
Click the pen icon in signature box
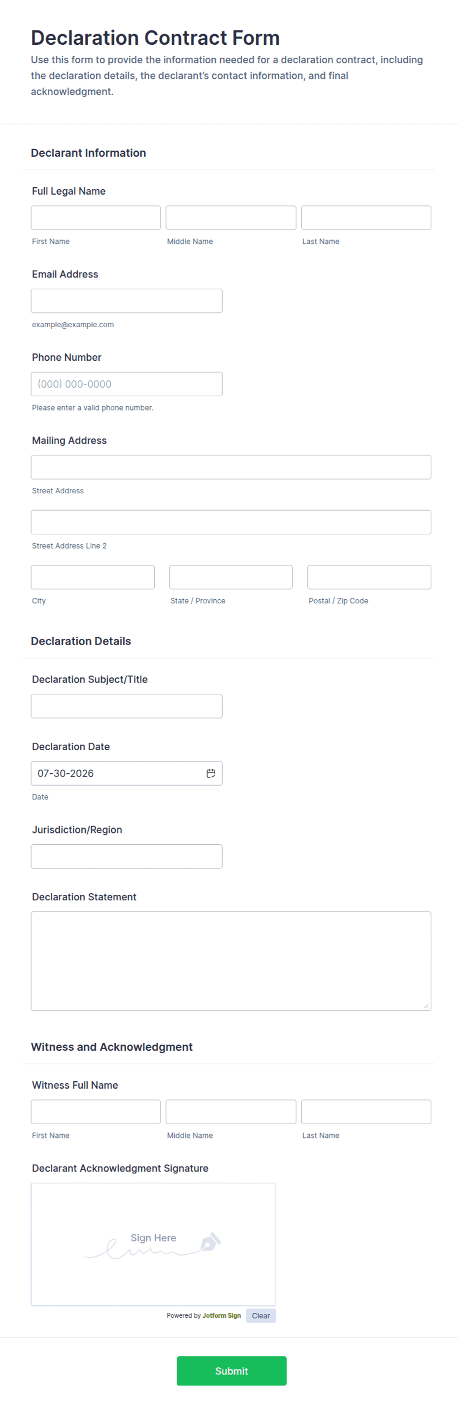211,1241
